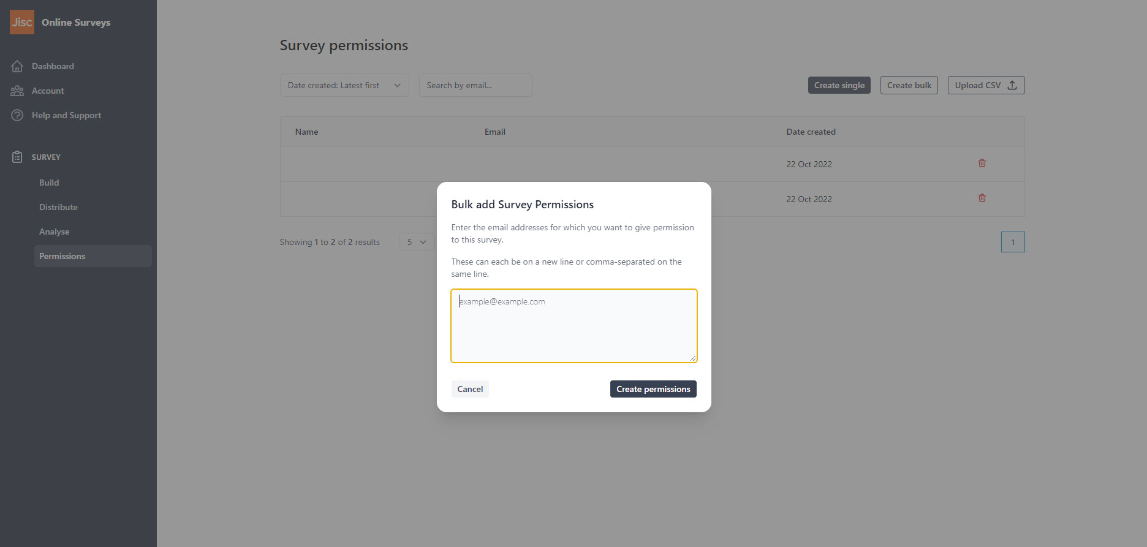1147x547 pixels.
Task: Click the email addresses text area
Action: [574, 326]
